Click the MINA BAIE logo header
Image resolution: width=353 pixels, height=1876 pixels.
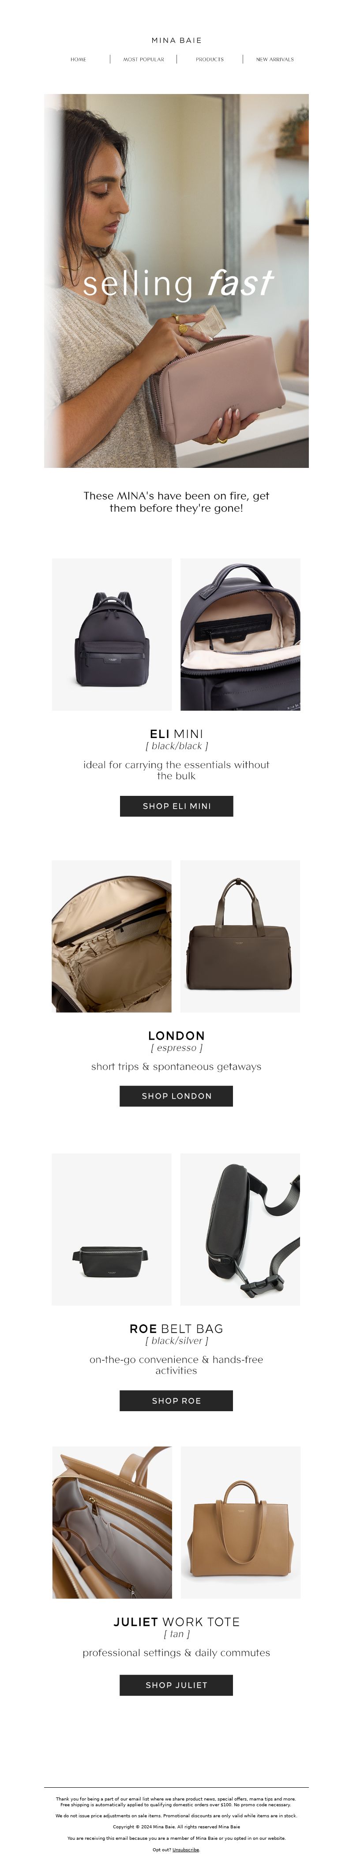(x=176, y=41)
